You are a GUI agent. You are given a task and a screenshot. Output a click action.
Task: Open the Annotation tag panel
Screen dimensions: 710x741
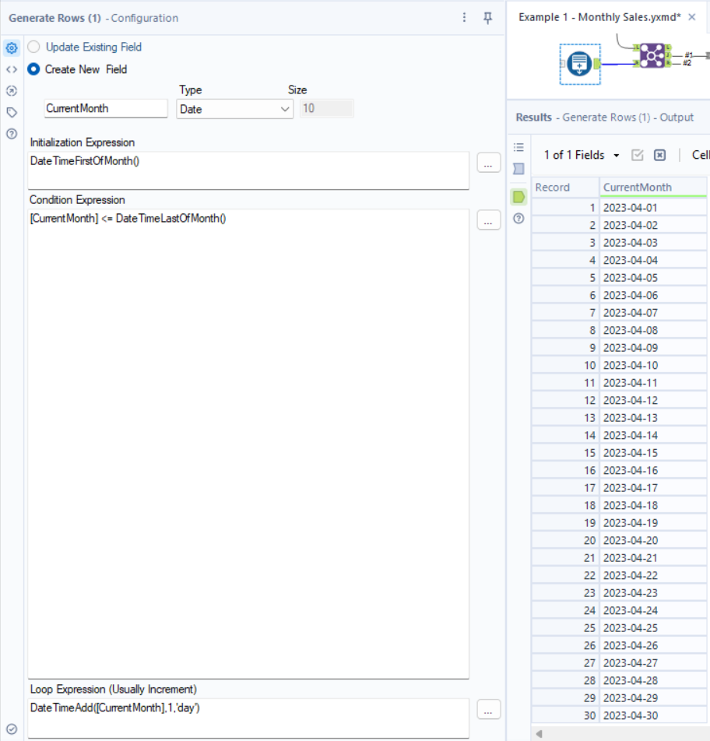[11, 111]
